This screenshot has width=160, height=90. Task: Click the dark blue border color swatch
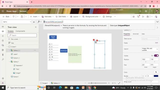(x=156, y=76)
